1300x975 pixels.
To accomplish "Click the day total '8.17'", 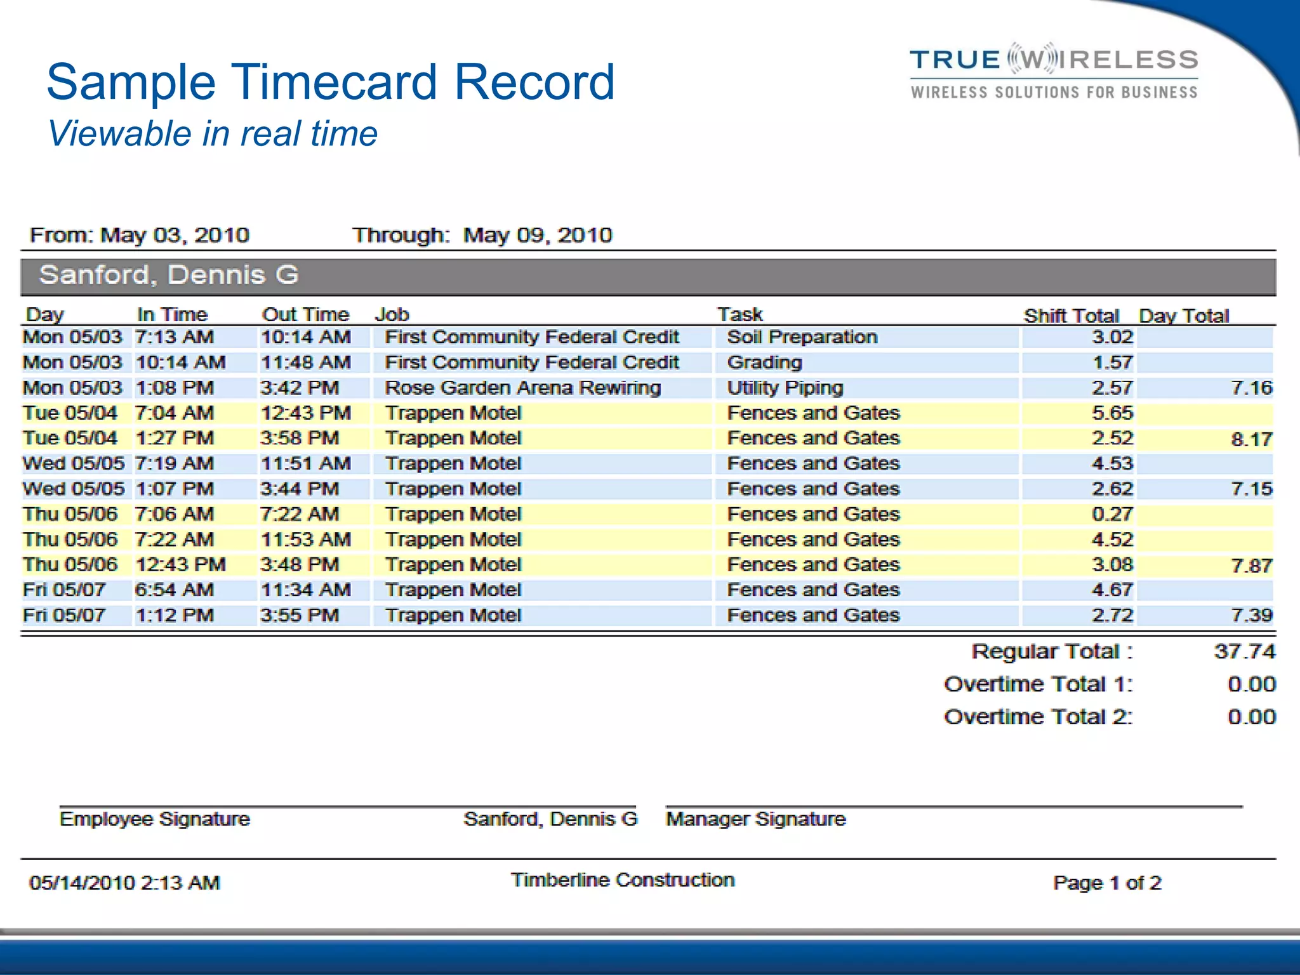I will tap(1252, 439).
